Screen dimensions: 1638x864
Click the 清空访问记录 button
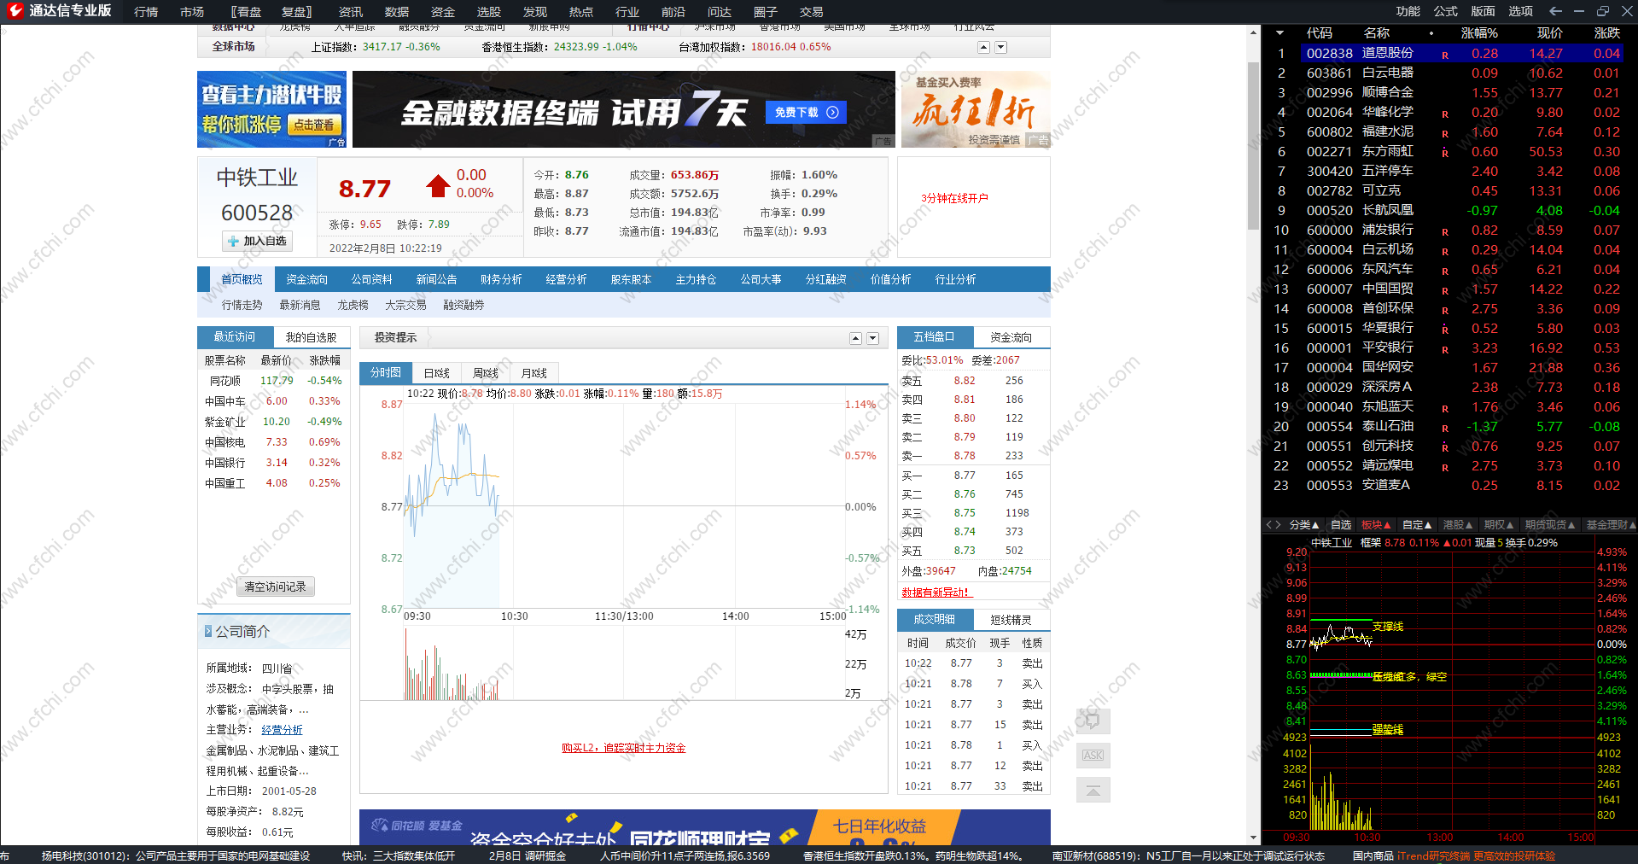pyautogui.click(x=275, y=587)
